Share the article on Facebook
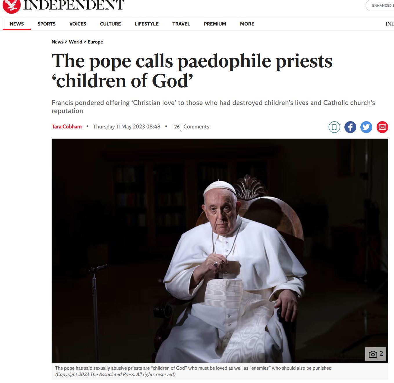This screenshot has width=394, height=383. point(350,127)
